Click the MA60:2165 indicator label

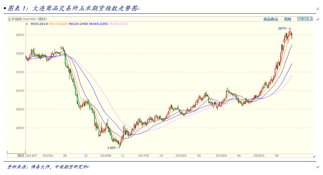[119, 24]
